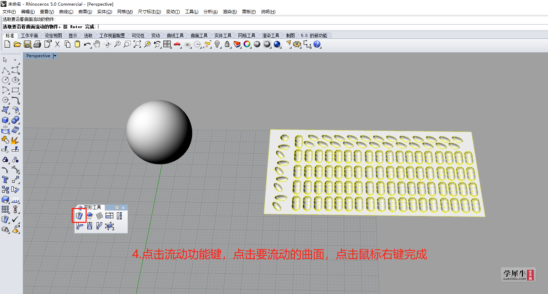
Task: Save the model with the floppy disk icon
Action: [x=27, y=44]
